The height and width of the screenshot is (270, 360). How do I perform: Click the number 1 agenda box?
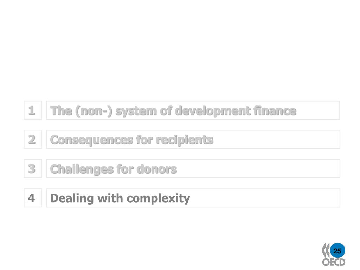(x=33, y=110)
